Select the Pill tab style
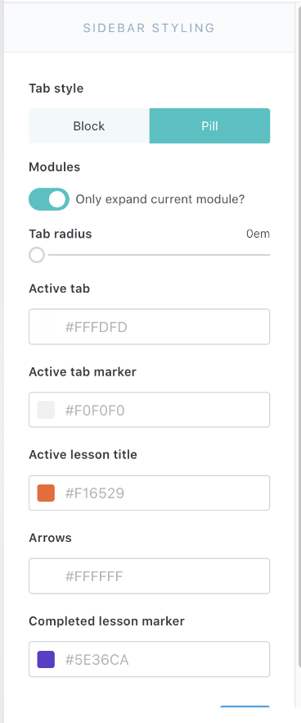The width and height of the screenshot is (301, 723). (x=210, y=126)
